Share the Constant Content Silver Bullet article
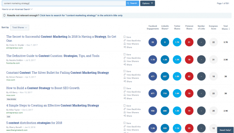The height and width of the screenshot is (133, 234). (x=128, y=82)
